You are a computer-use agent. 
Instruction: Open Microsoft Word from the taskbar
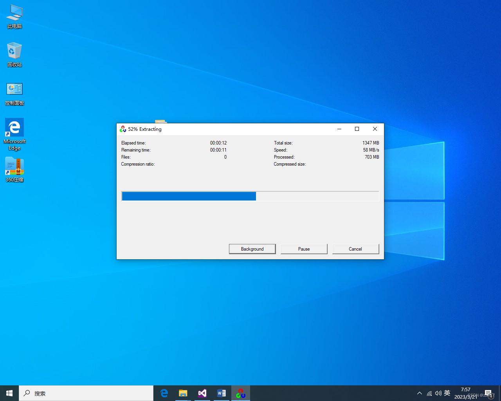[221, 393]
